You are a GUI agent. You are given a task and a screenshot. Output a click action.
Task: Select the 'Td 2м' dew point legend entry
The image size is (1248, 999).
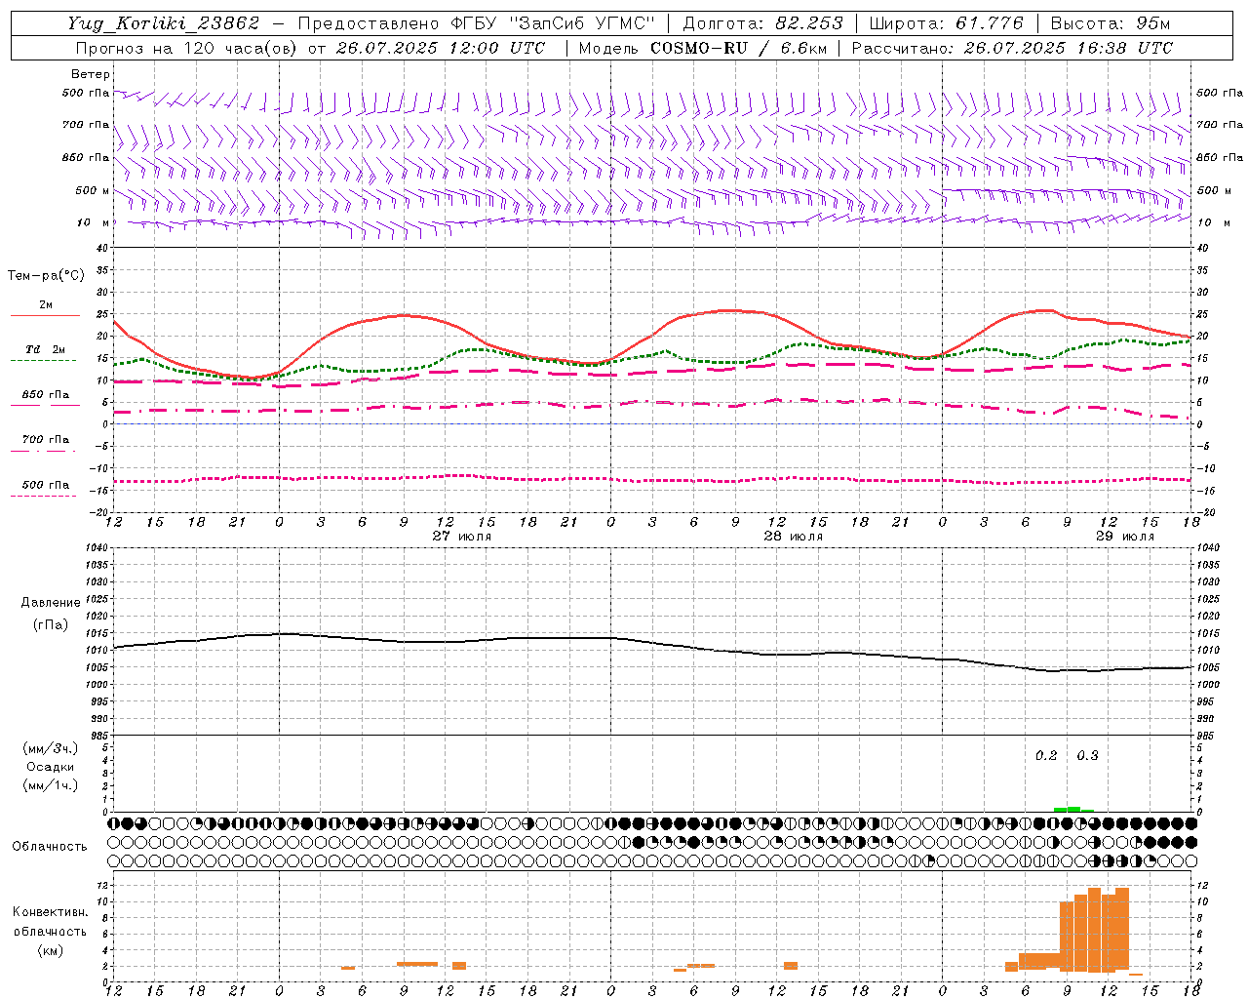point(46,349)
